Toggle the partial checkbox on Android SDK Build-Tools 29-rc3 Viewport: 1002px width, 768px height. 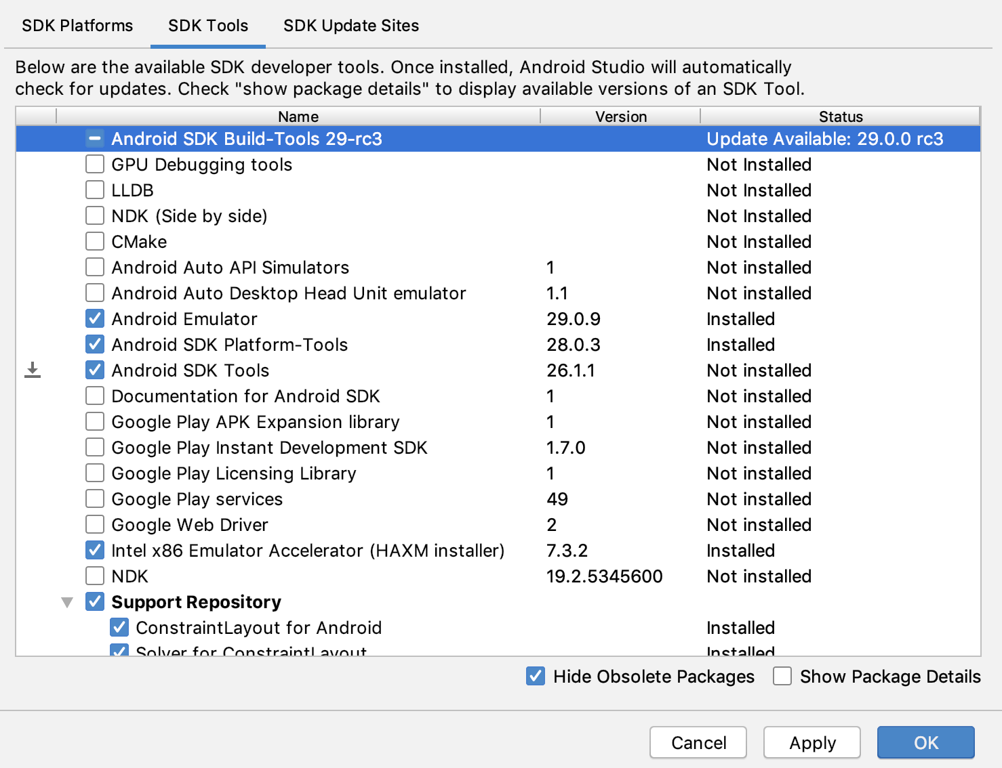click(x=94, y=138)
